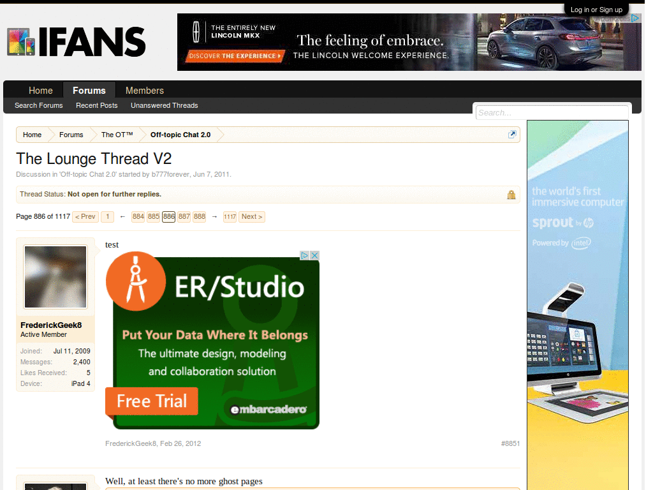
Task: Open the Home navigation tab
Action: click(x=40, y=91)
